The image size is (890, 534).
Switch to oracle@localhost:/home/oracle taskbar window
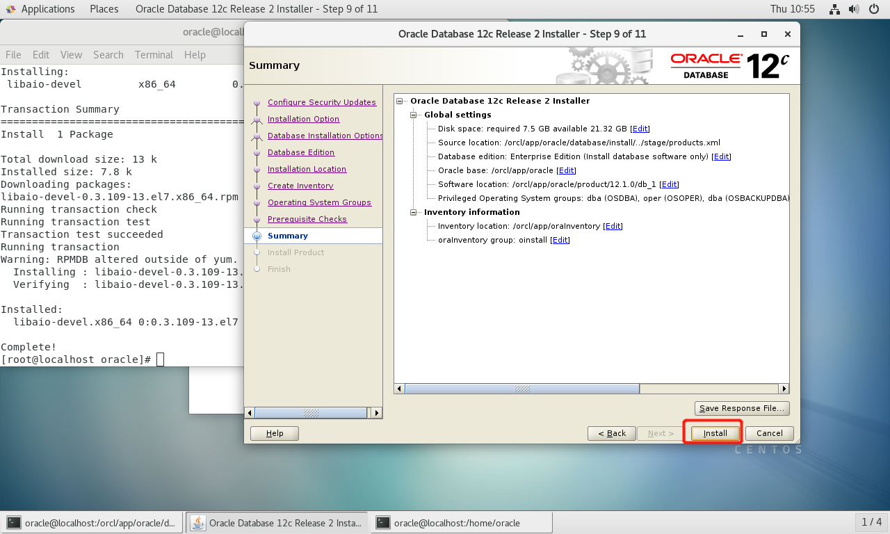(x=462, y=522)
